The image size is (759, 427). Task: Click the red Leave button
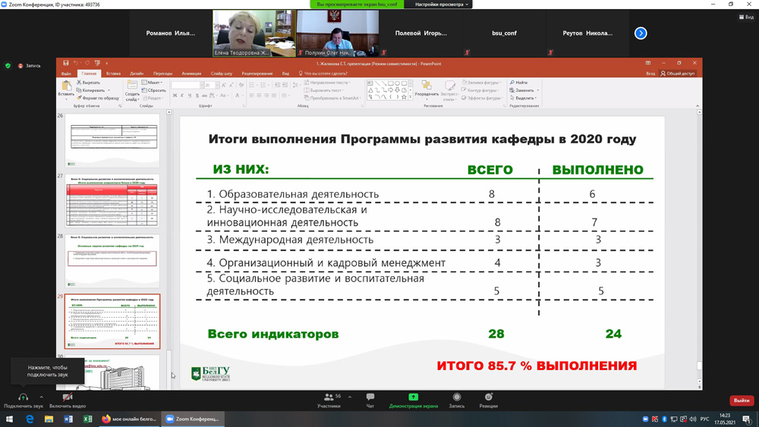point(742,400)
